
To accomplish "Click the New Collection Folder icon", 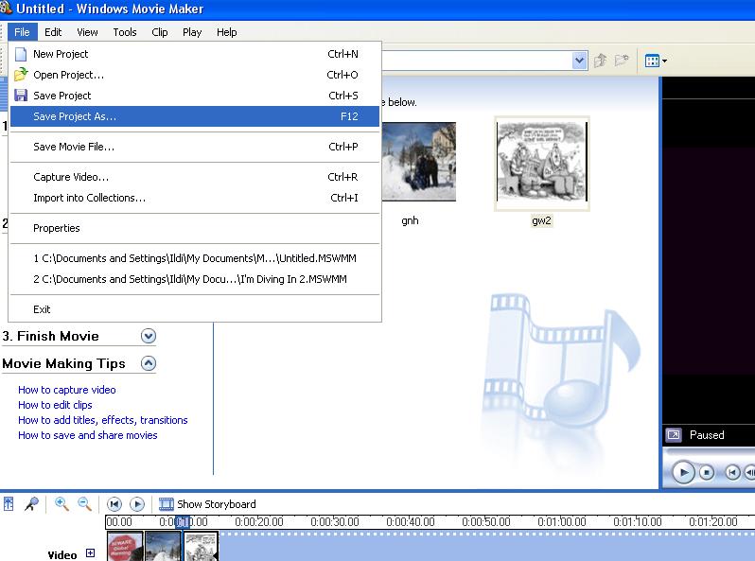I will coord(622,61).
